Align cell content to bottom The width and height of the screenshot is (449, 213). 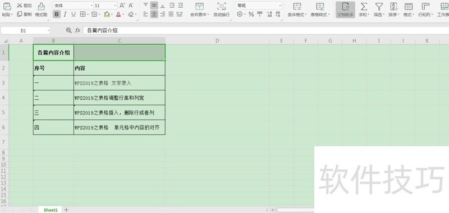[x=163, y=6]
